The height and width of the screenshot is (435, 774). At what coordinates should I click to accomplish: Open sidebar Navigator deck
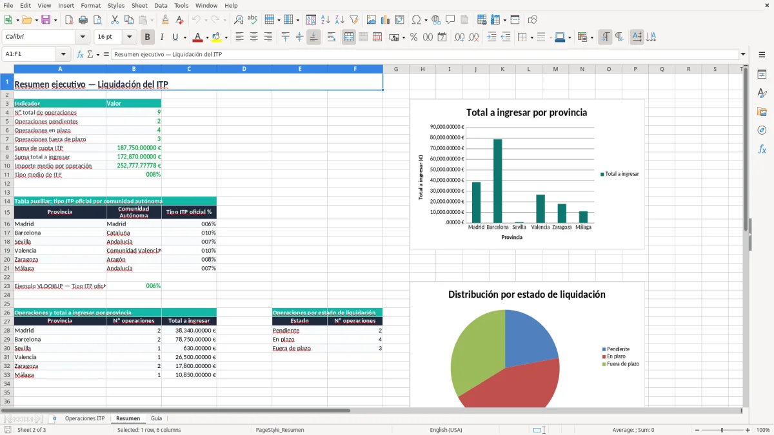click(x=762, y=130)
